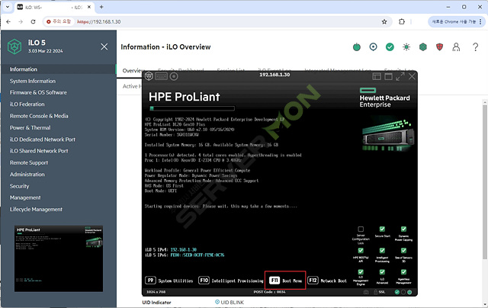Click the iLO 5 hexagon logo
This screenshot has height=308, width=488.
(14, 47)
